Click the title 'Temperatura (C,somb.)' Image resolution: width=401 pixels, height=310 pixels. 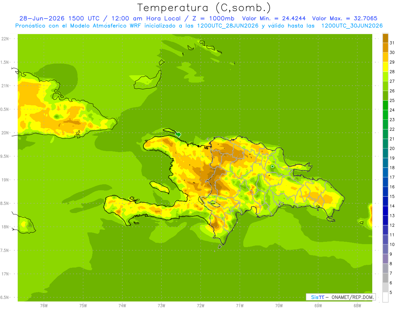(x=204, y=8)
